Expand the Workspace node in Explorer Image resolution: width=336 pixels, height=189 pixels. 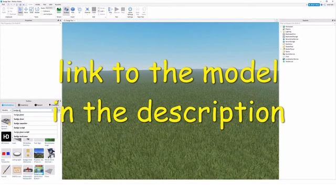281,27
